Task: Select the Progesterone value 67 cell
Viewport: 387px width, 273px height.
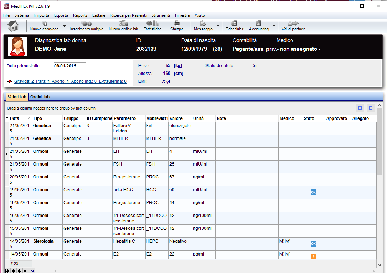Action: (180, 180)
